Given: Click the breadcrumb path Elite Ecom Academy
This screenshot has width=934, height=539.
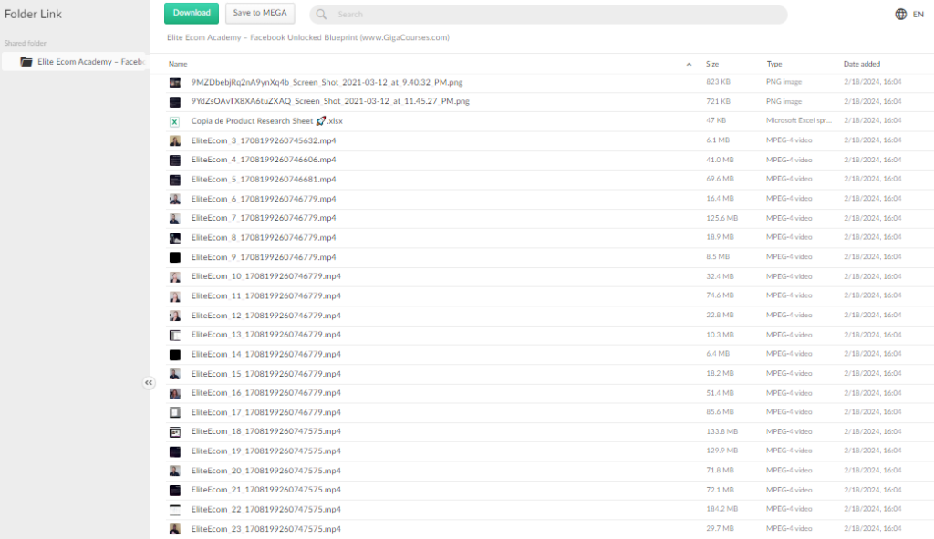Looking at the screenshot, I should (x=308, y=38).
